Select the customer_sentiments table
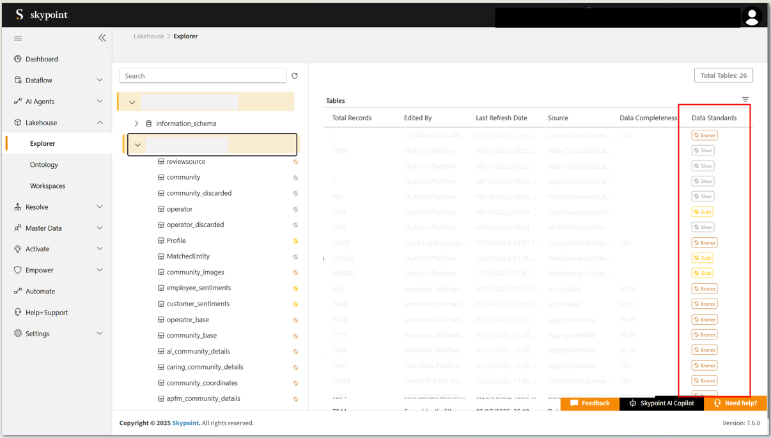771x438 pixels. coord(198,304)
